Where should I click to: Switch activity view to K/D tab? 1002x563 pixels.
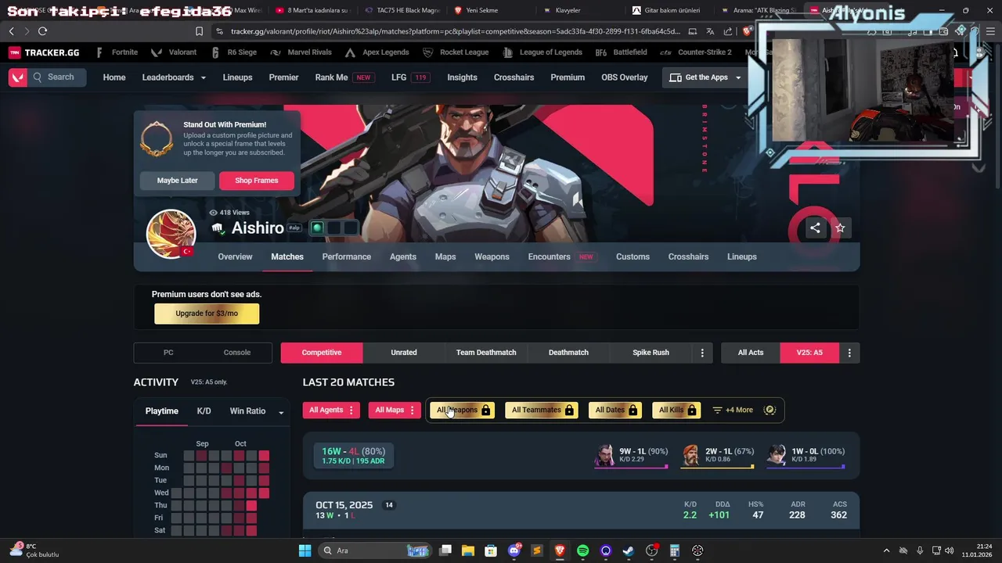click(204, 411)
